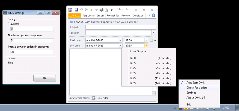This screenshot has height=111, width=239.
Task: Choose Check for update in tray menu
Action: tap(199, 87)
